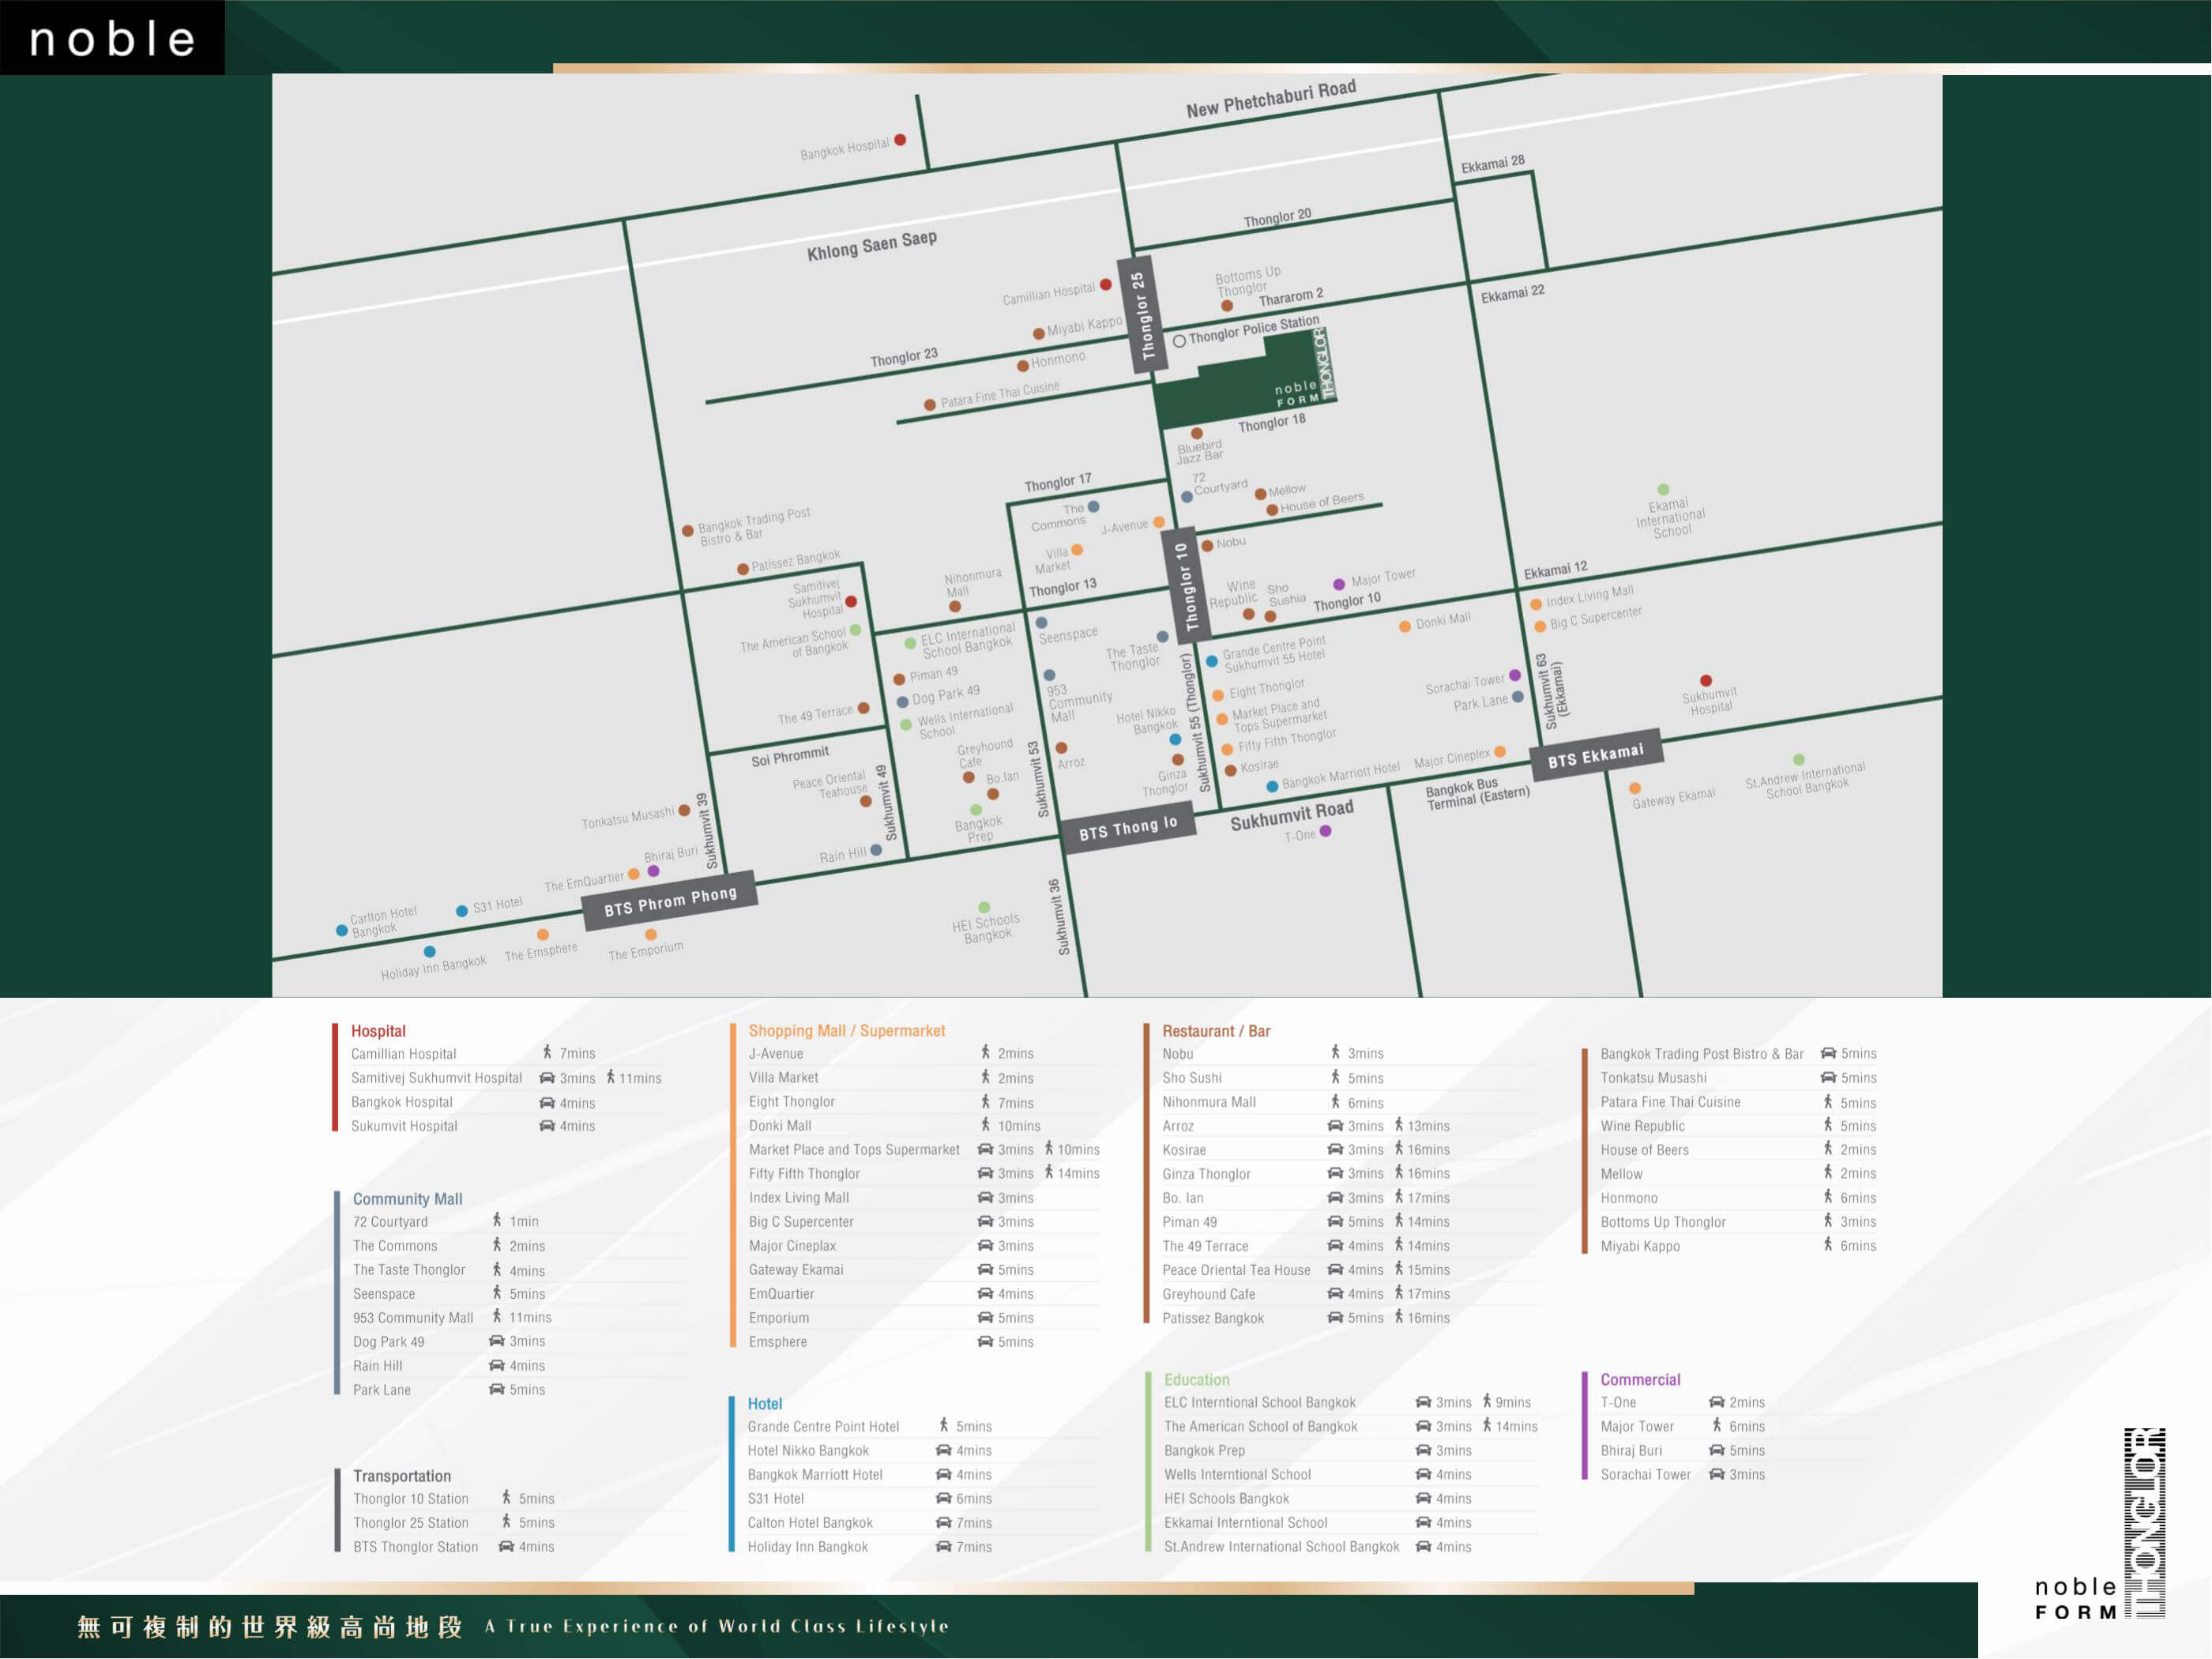Click the Bangkok Bus Terminal (Eastern) label
This screenshot has width=2212, height=1659.
pos(1477,794)
